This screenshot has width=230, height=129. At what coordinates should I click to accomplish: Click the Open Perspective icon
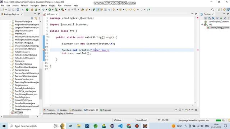219,10
